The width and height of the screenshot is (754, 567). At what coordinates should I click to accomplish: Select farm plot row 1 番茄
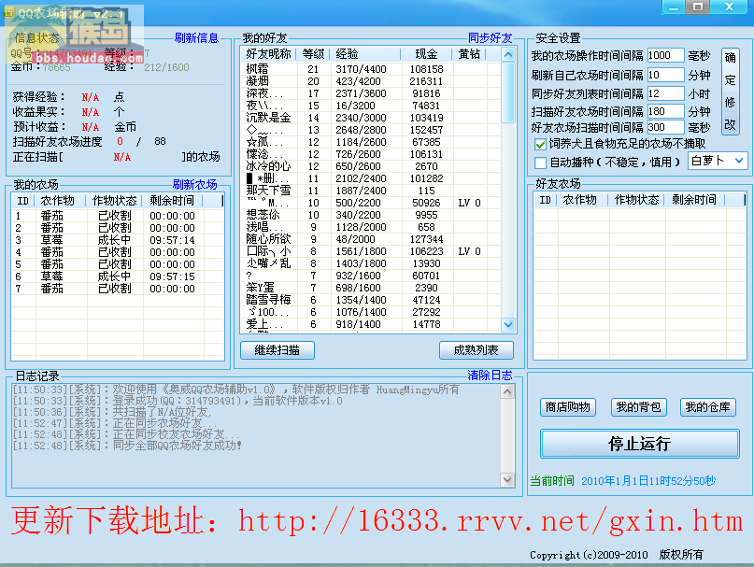point(118,216)
